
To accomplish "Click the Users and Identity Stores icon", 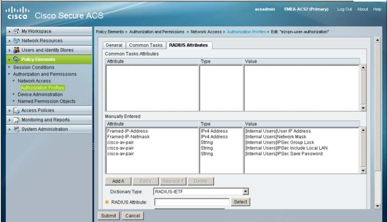I will coord(16,50).
